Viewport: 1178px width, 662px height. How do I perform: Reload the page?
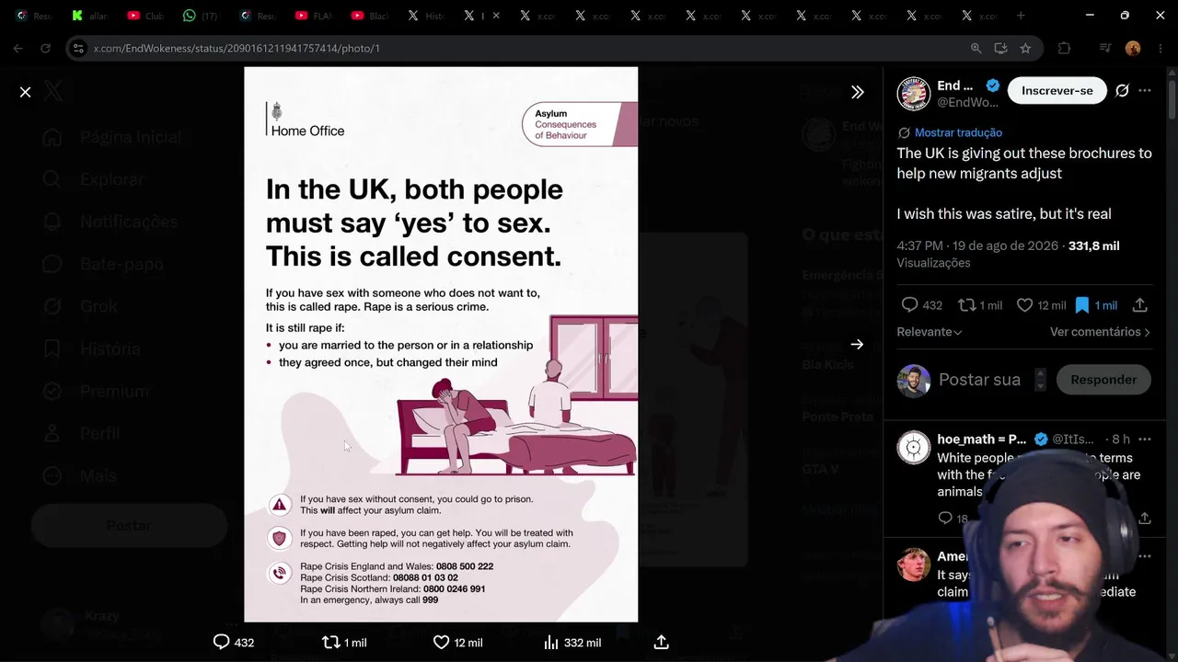pos(45,48)
